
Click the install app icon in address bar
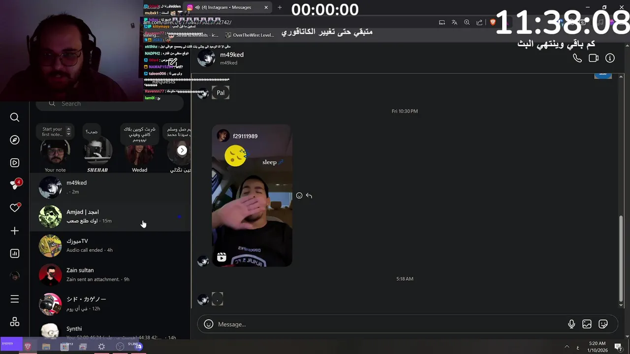point(442,22)
